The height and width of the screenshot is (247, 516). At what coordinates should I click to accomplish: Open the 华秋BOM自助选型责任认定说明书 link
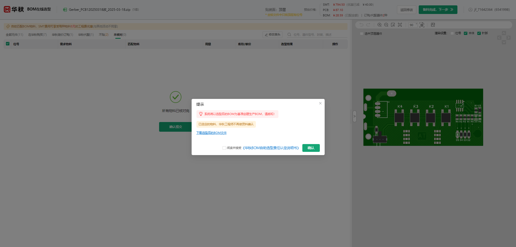[x=271, y=148]
